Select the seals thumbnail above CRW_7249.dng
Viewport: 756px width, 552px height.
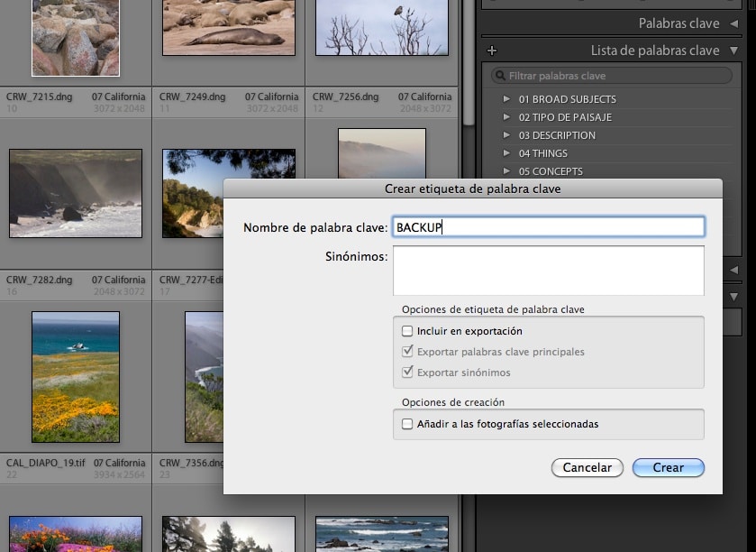point(229,27)
